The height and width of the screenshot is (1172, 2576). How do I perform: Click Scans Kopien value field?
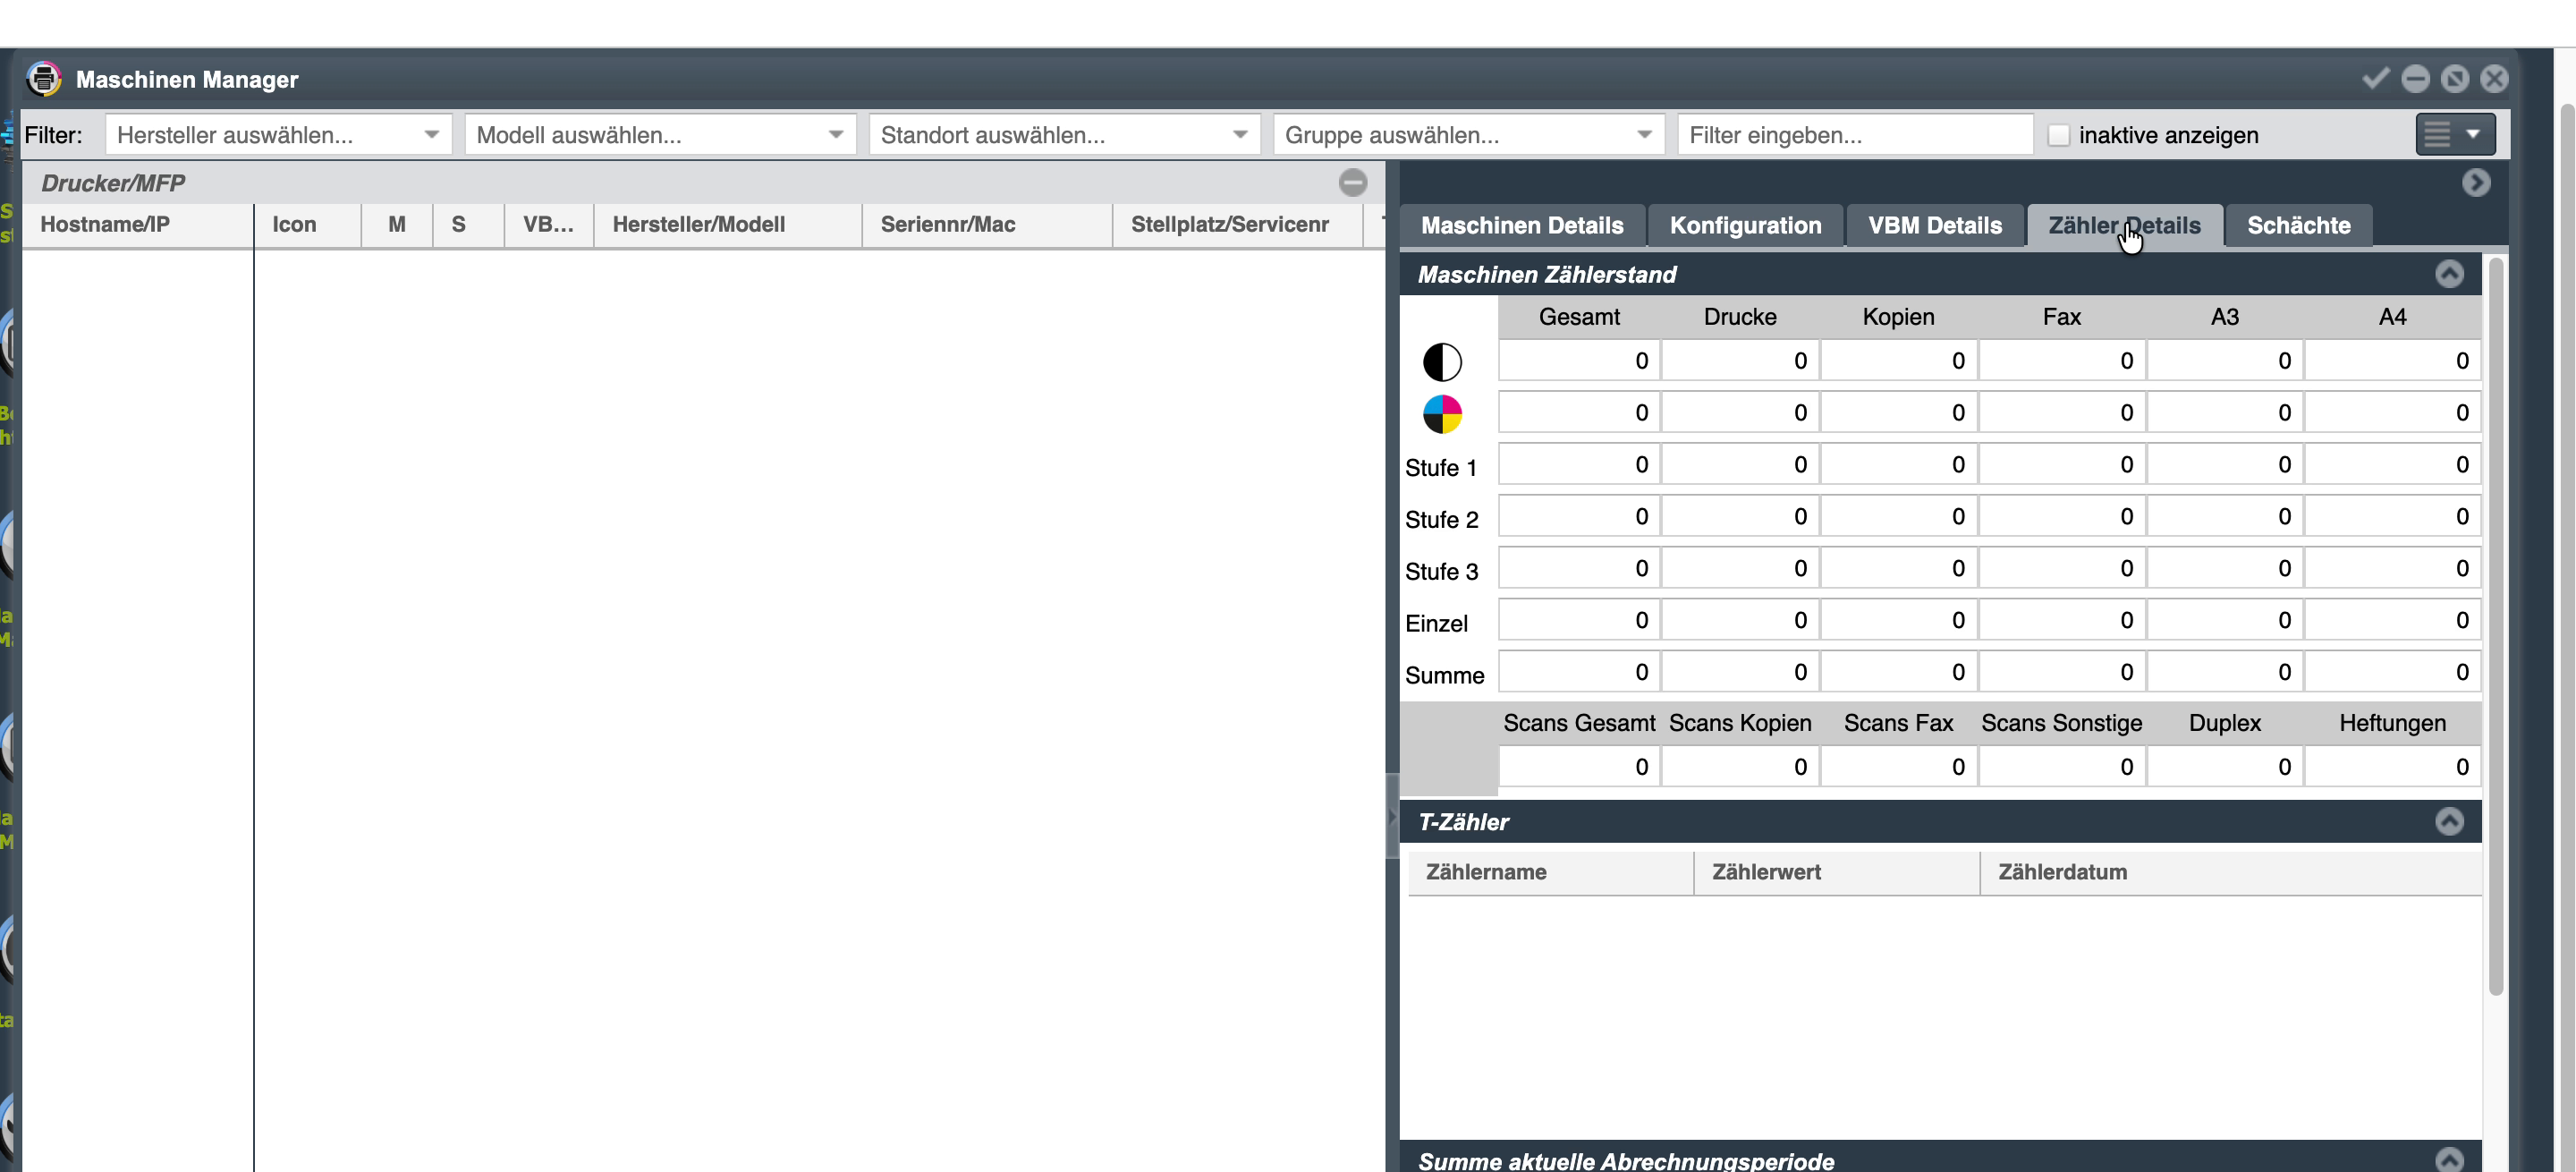(1740, 767)
